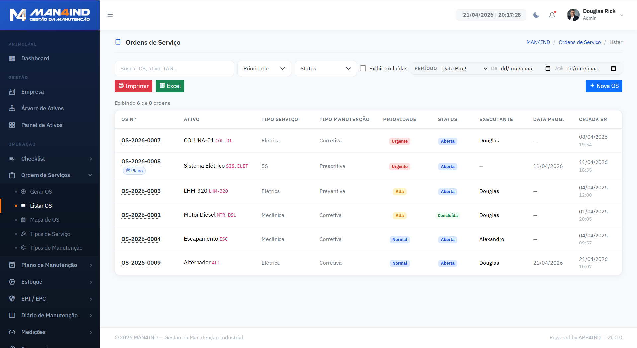Click the Árvore de Ativos icon
The width and height of the screenshot is (637, 348).
12,108
